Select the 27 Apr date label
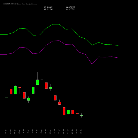Screen dimensions: 138x138 pos(68,131)
